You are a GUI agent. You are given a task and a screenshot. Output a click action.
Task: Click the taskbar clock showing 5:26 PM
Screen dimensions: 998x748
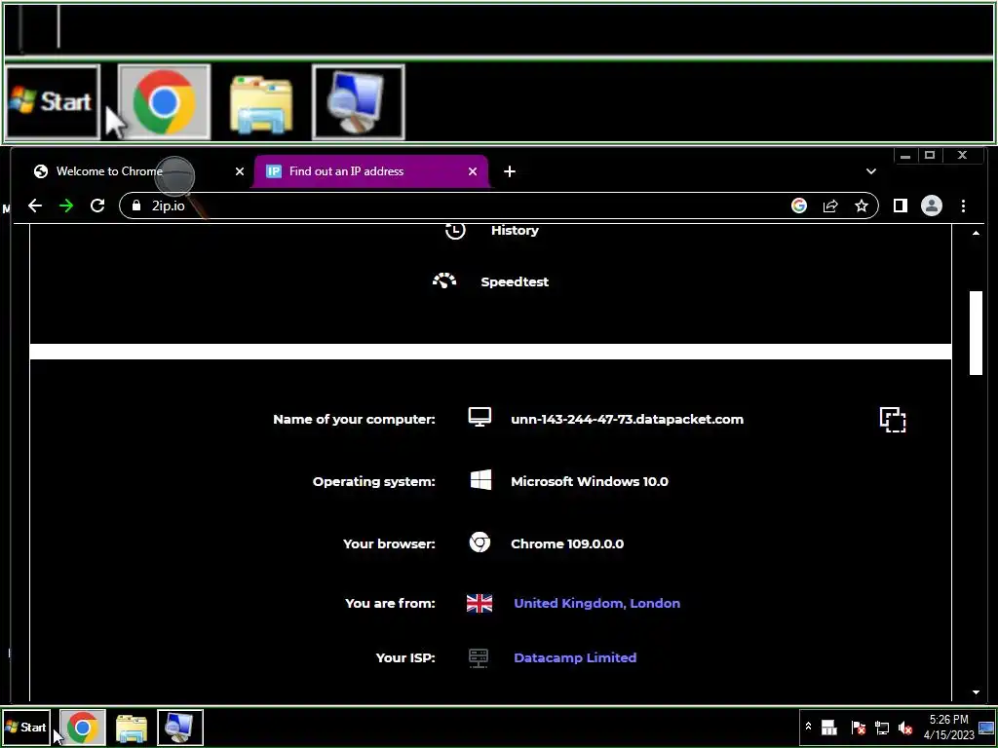click(948, 727)
